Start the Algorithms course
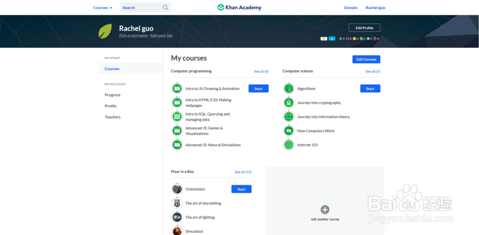The height and width of the screenshot is (235, 479). tap(370, 89)
